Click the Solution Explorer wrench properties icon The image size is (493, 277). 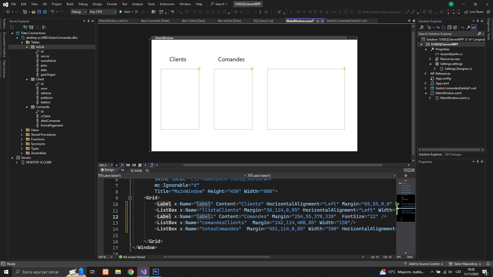pyautogui.click(x=468, y=27)
